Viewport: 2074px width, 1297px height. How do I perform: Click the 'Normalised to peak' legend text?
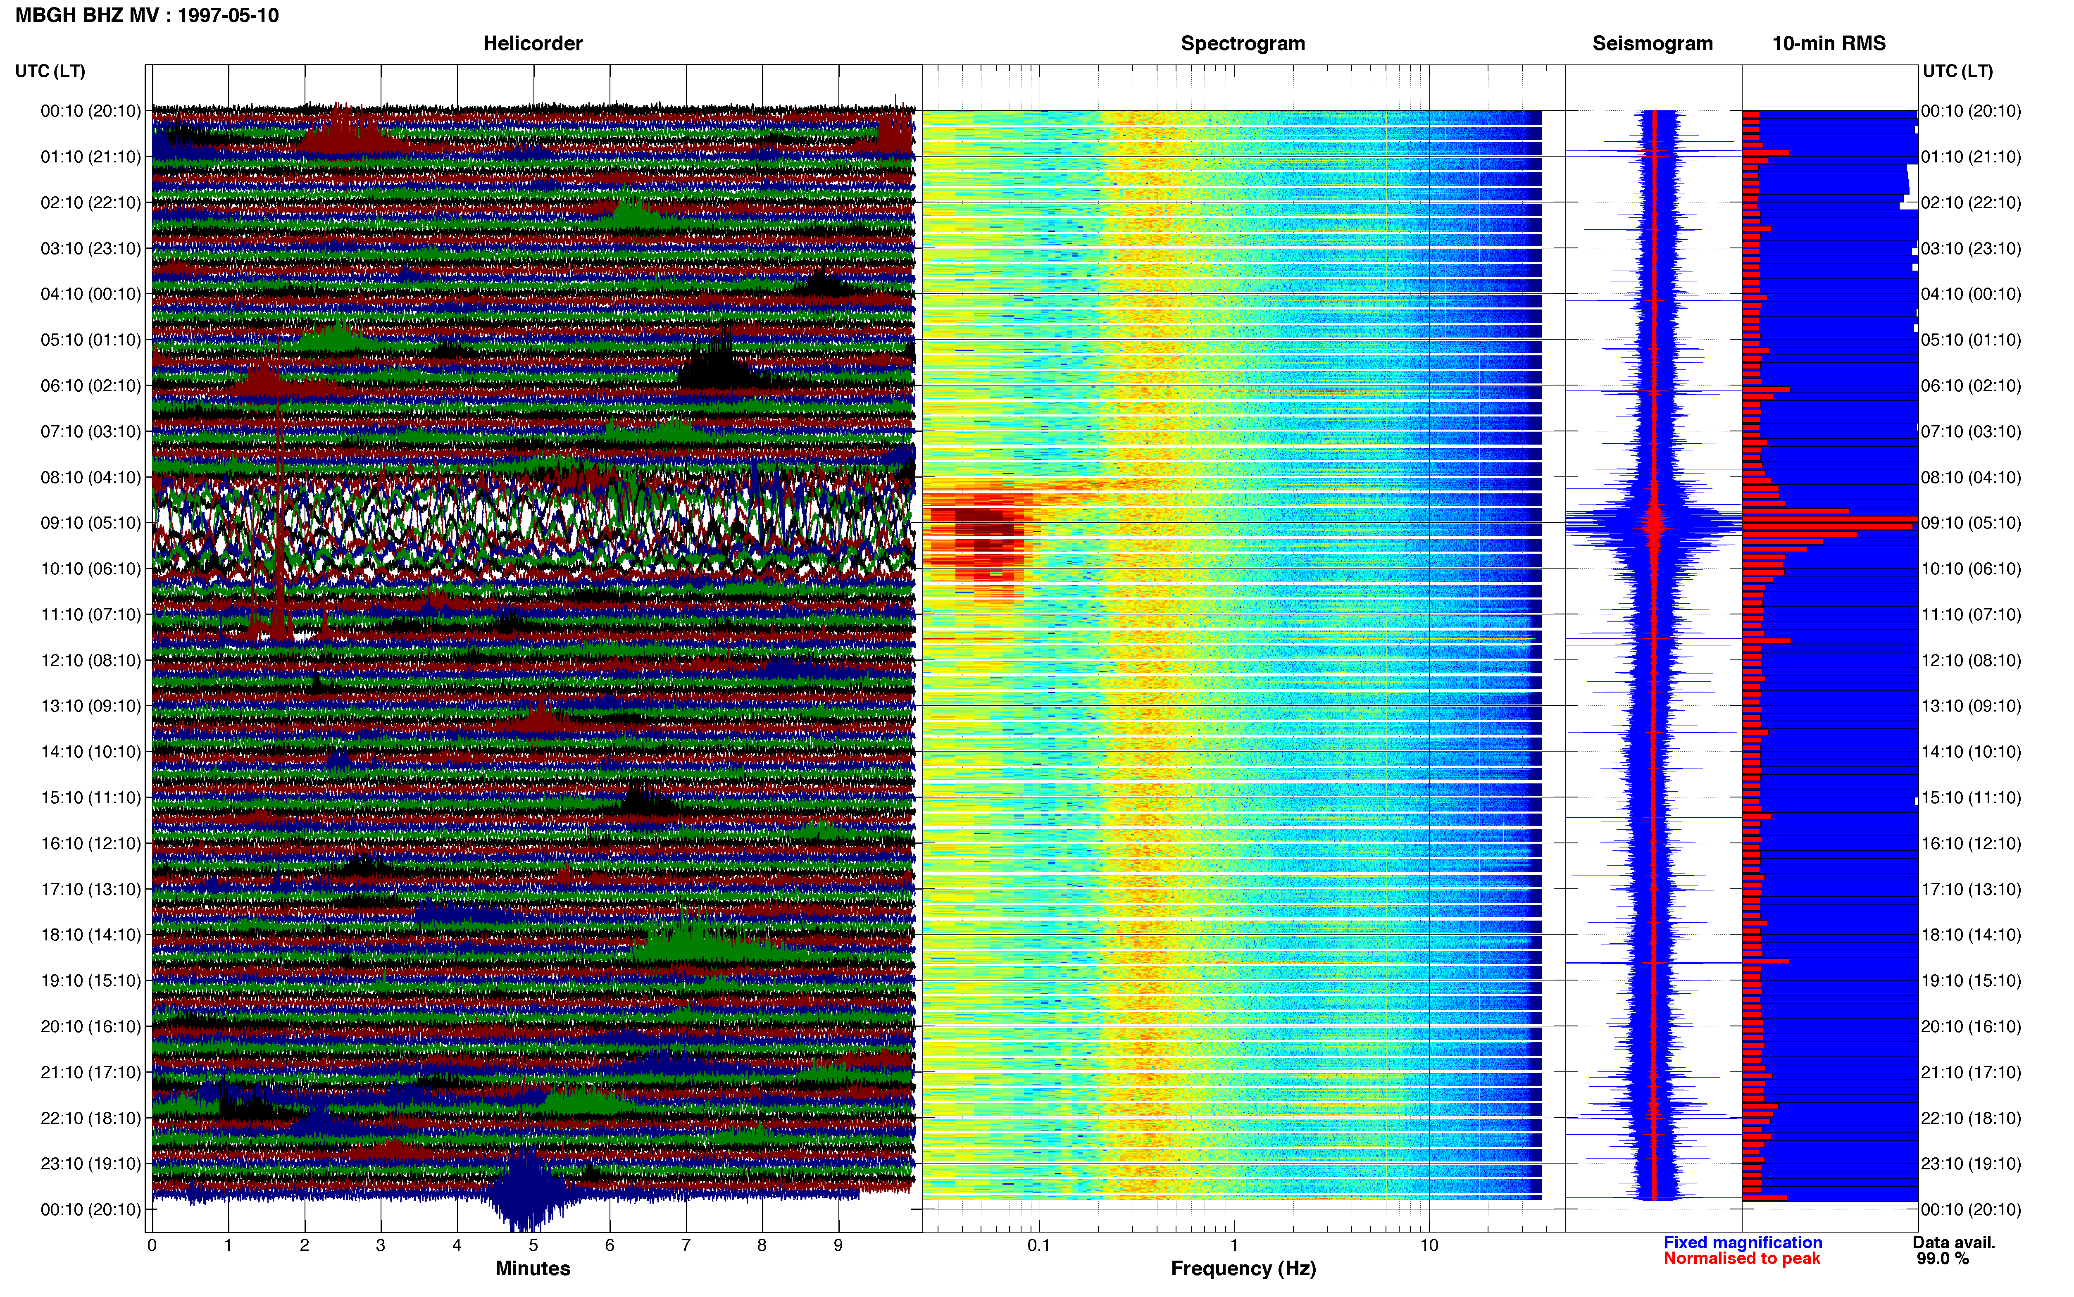click(1741, 1259)
